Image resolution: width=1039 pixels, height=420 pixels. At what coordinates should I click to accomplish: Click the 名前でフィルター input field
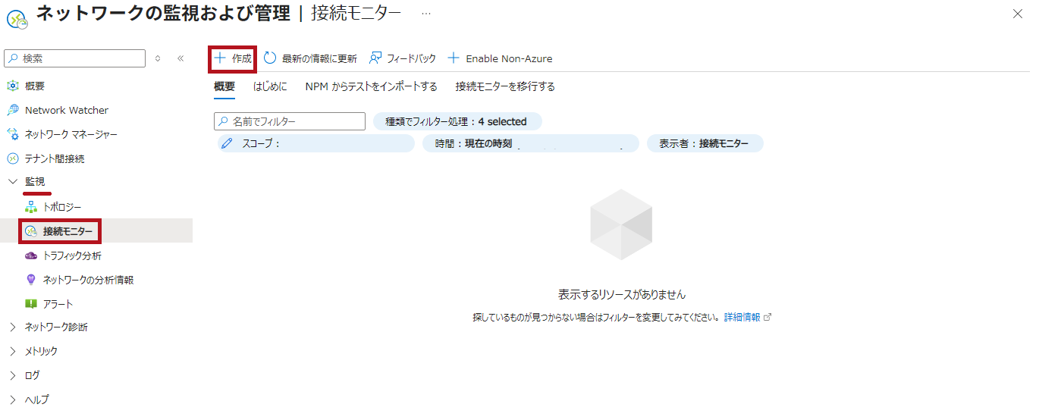click(290, 121)
